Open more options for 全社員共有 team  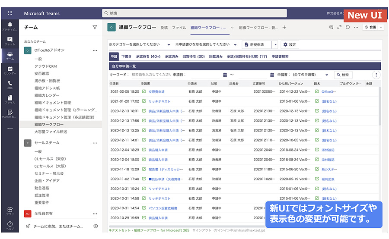tap(95, 214)
